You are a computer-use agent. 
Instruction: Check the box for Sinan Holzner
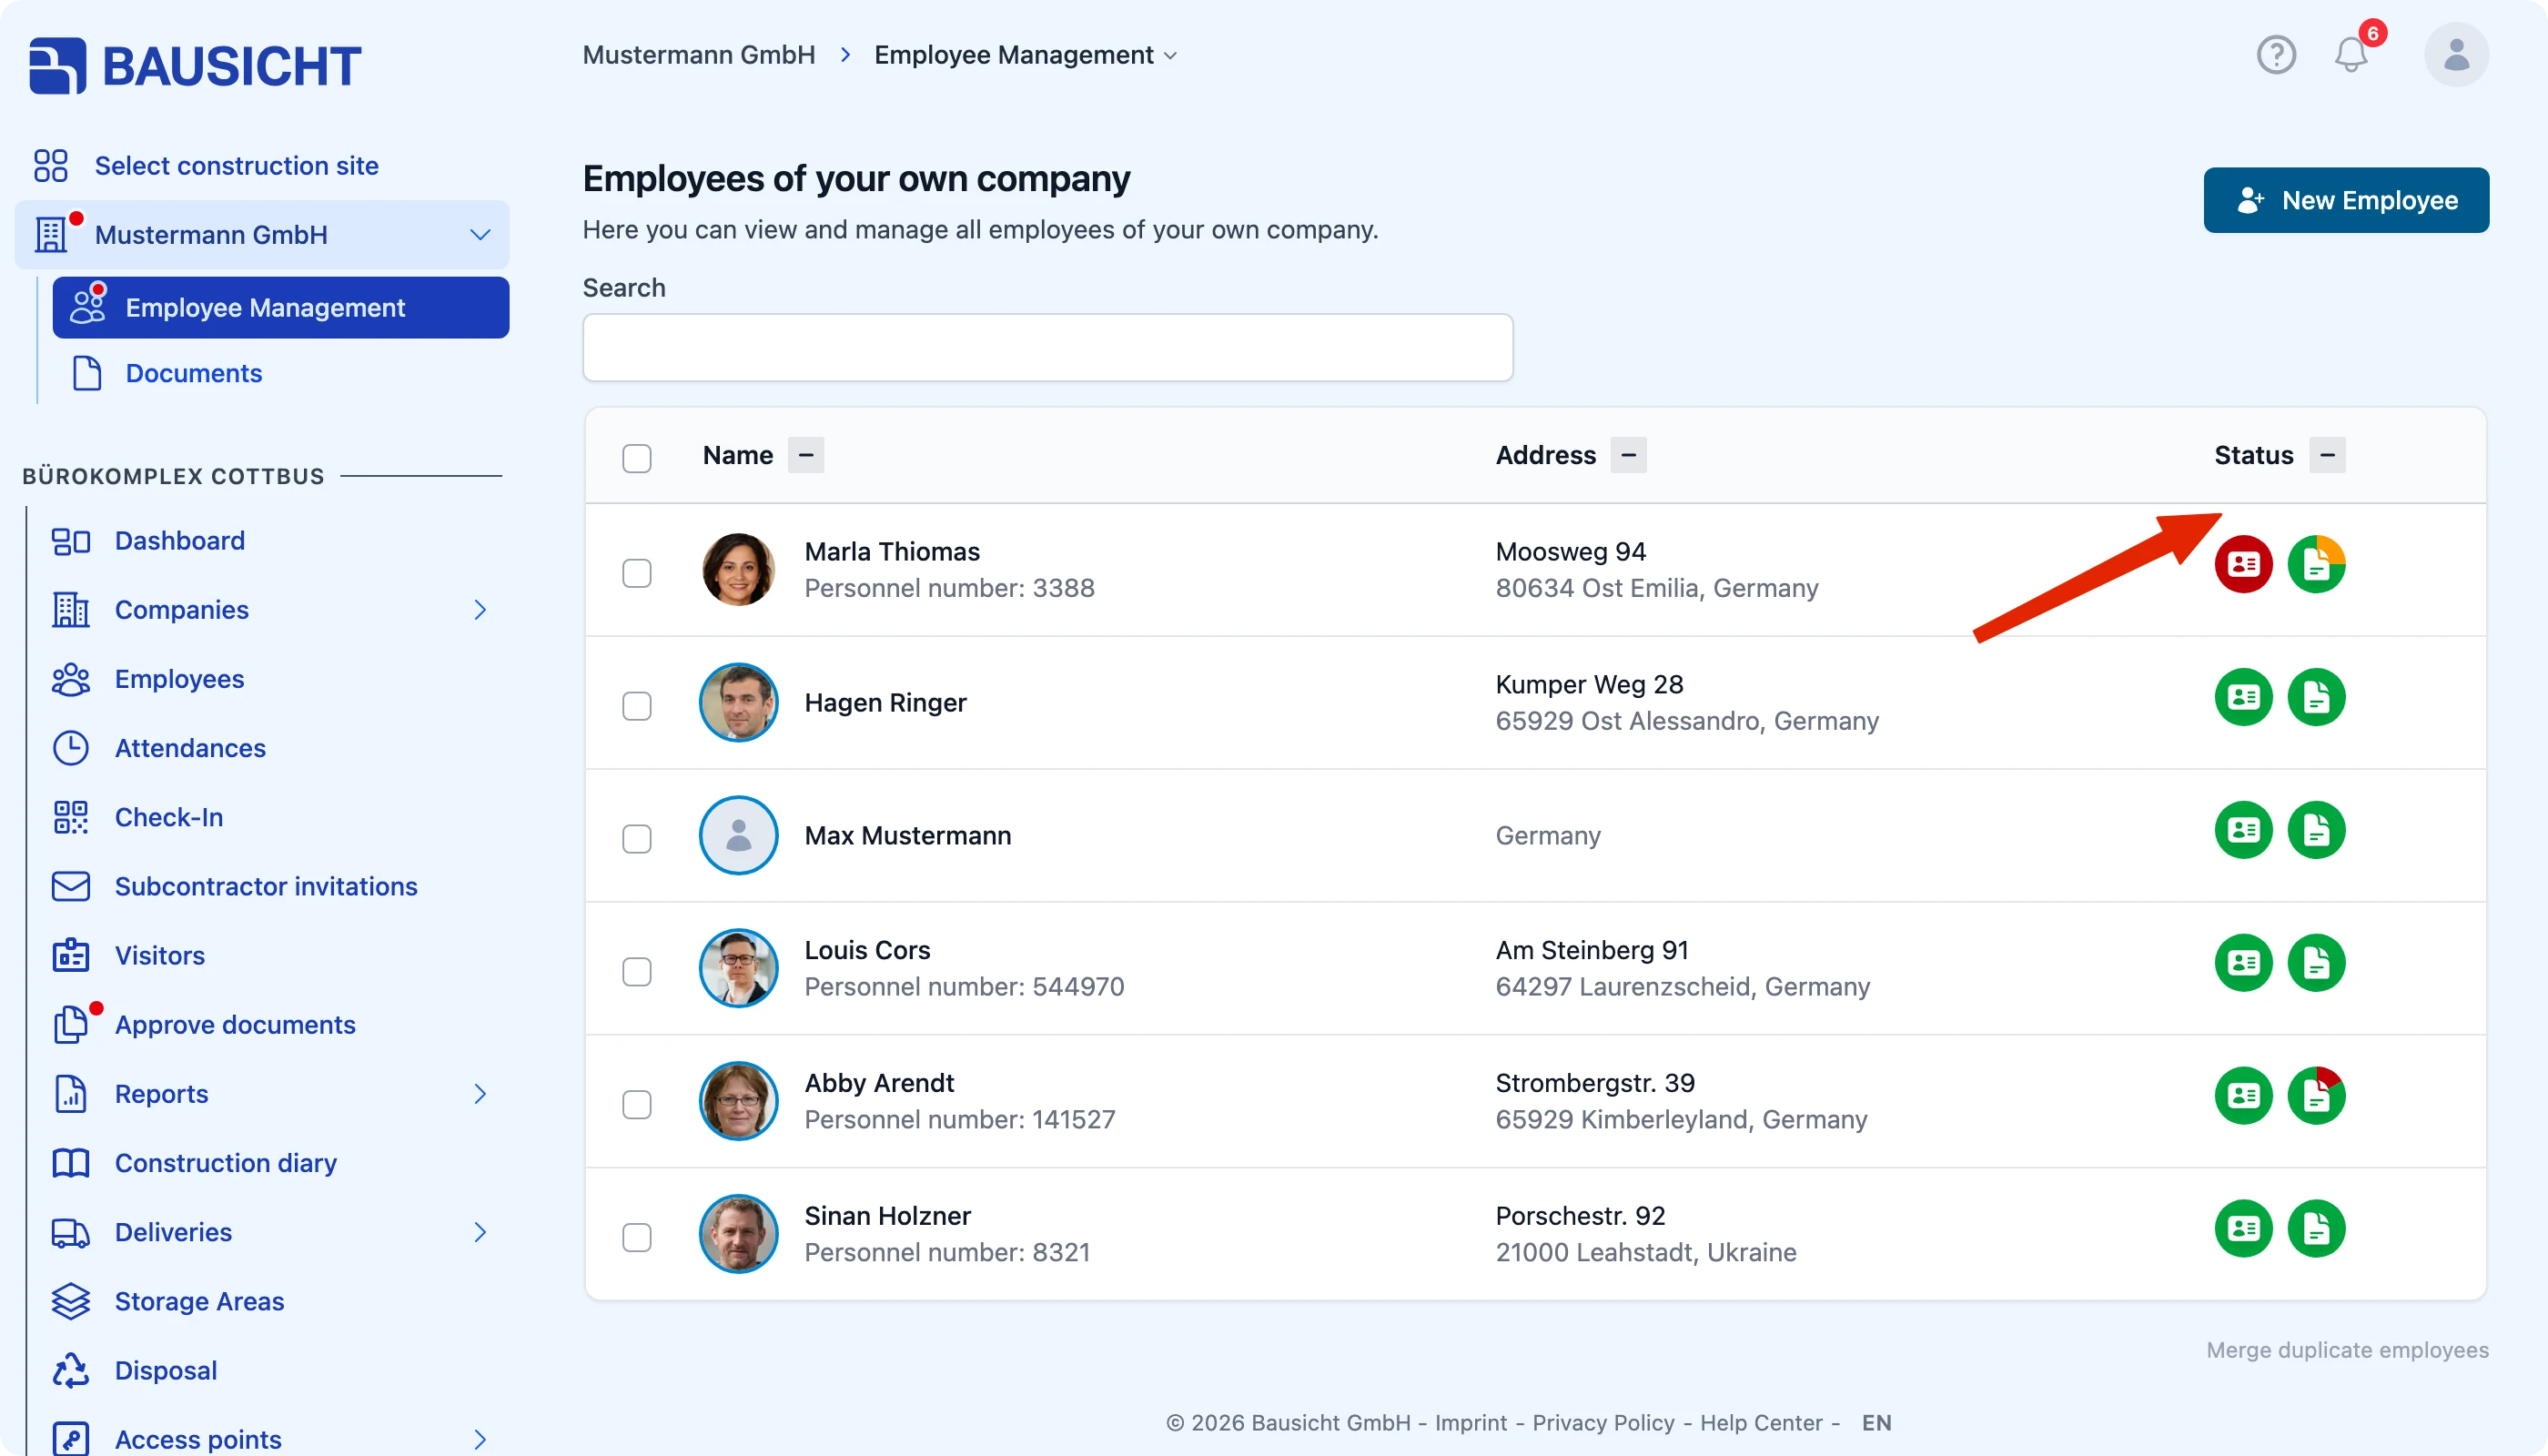tap(636, 1238)
